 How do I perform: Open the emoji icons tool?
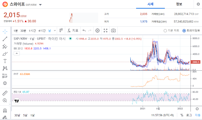(x=5, y=83)
